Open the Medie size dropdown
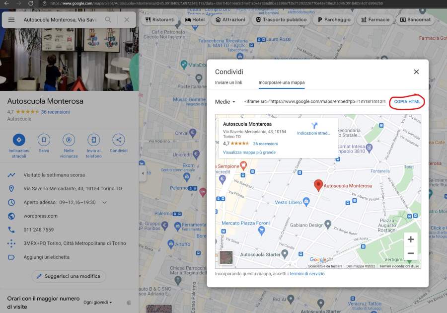The width and height of the screenshot is (447, 313). point(225,102)
